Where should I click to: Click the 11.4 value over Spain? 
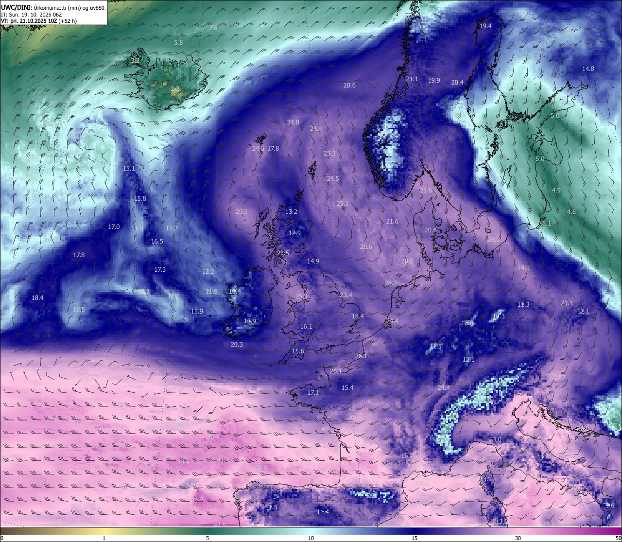tap(323, 512)
